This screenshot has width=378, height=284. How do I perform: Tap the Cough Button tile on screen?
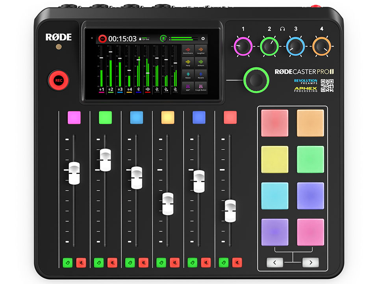tap(201, 87)
